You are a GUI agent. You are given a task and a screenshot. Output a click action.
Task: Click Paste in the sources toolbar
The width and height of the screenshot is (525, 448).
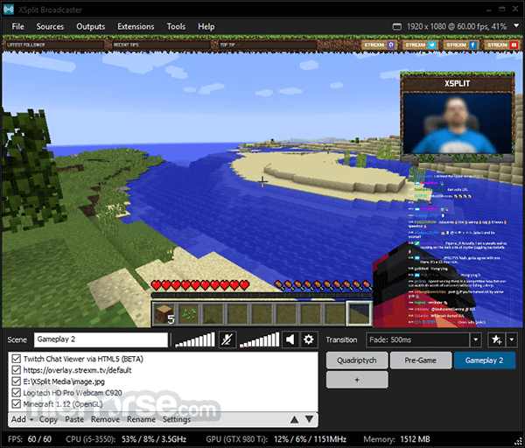(x=74, y=419)
